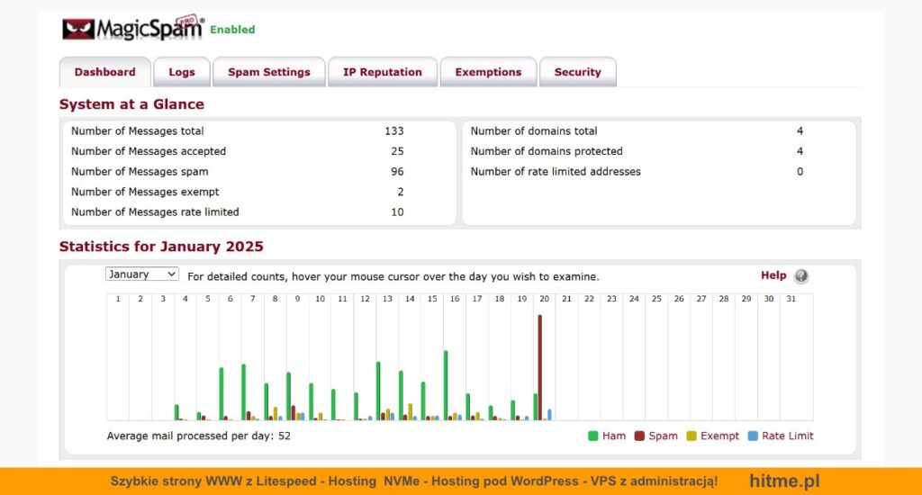Viewport: 922px width, 495px height.
Task: Click the MagicSpam logo icon
Action: coord(78,29)
